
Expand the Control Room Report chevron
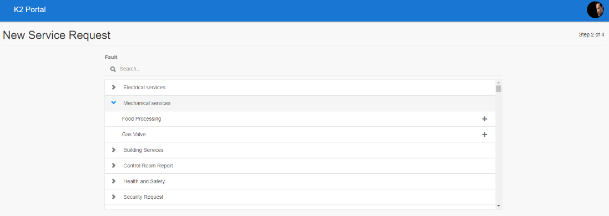coord(114,165)
